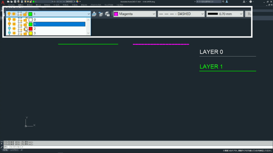Expand the Help dropdown arrow beside the question mark
Viewport: 273px width, 153px height.
253,2
